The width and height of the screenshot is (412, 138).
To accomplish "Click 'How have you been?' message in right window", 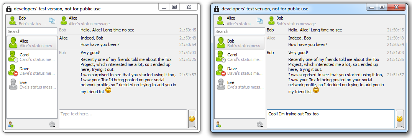I will (308, 44).
